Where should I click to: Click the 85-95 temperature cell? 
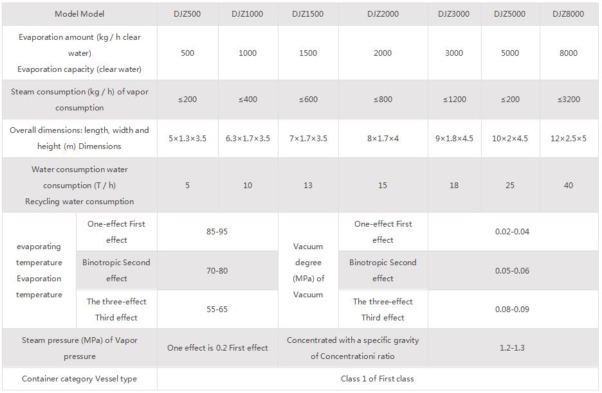click(217, 232)
